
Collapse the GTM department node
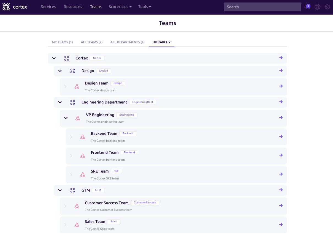click(60, 190)
